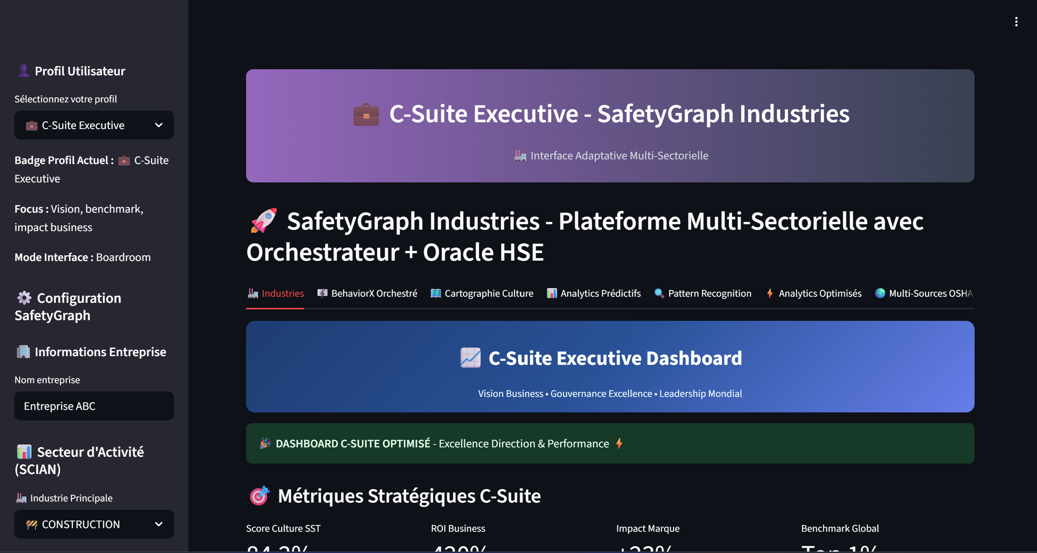Expand the CONSTRUCTION industry dropdown
The height and width of the screenshot is (553, 1037).
tap(94, 524)
